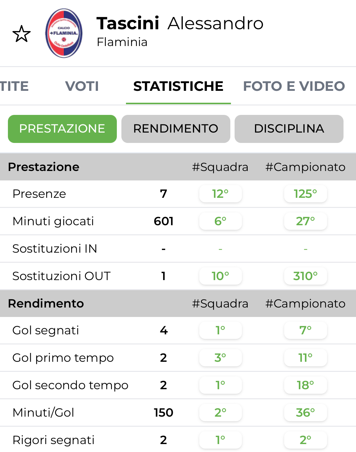
Task: Tap the Presenze championship rank 125°
Action: tap(305, 194)
